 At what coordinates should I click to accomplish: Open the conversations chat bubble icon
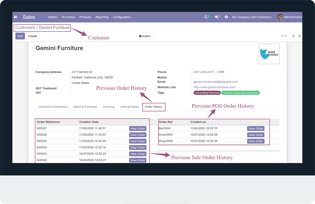pos(217,17)
